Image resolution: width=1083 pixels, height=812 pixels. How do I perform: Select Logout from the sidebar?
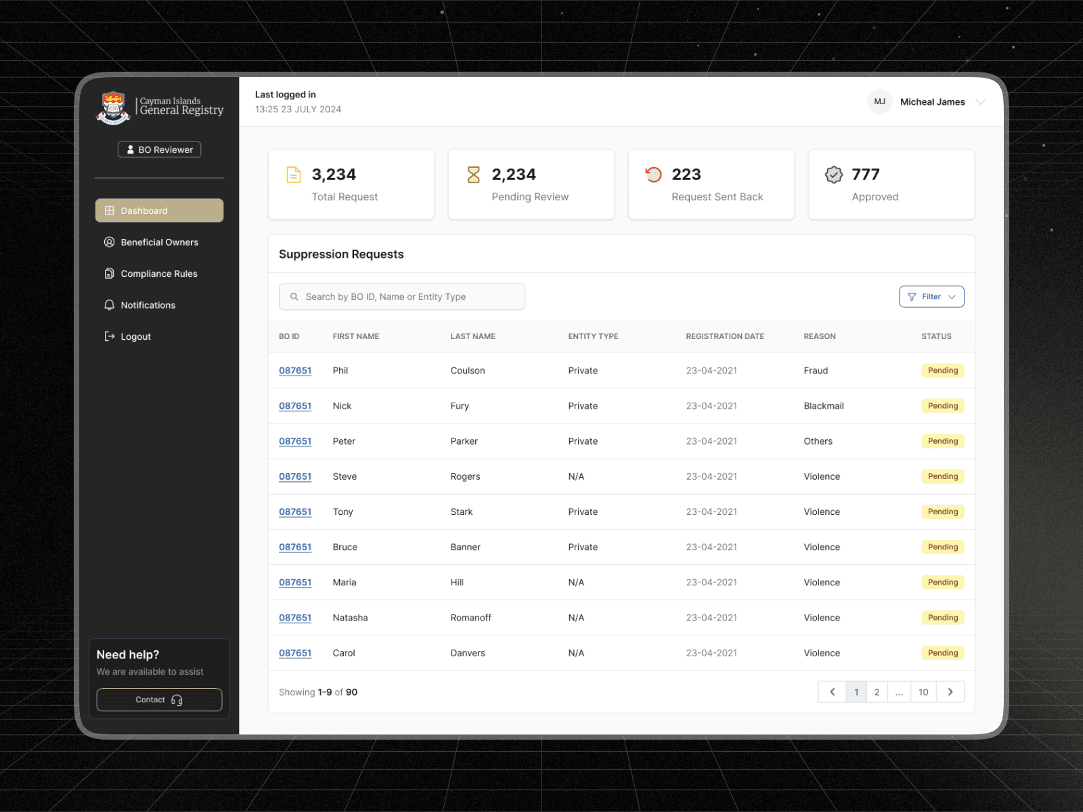[135, 337]
